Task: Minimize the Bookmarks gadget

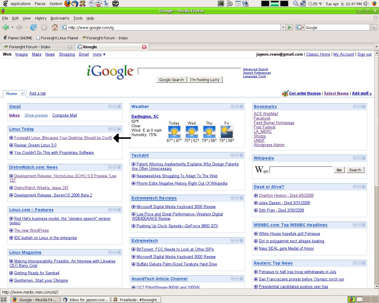Action: (x=359, y=107)
